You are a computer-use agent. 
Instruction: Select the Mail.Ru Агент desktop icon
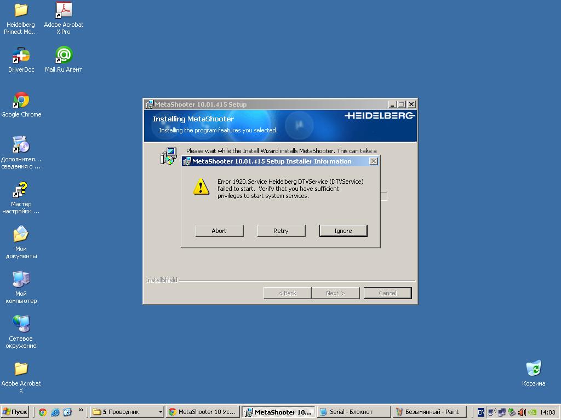[x=64, y=55]
